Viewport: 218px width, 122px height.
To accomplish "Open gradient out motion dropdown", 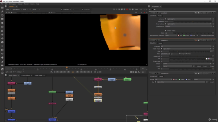I will click(188, 26).
